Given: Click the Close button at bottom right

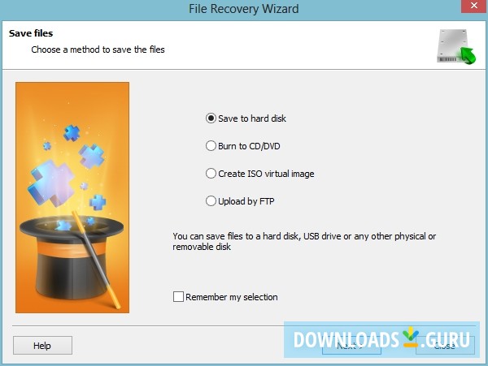Looking at the screenshot, I should point(445,345).
